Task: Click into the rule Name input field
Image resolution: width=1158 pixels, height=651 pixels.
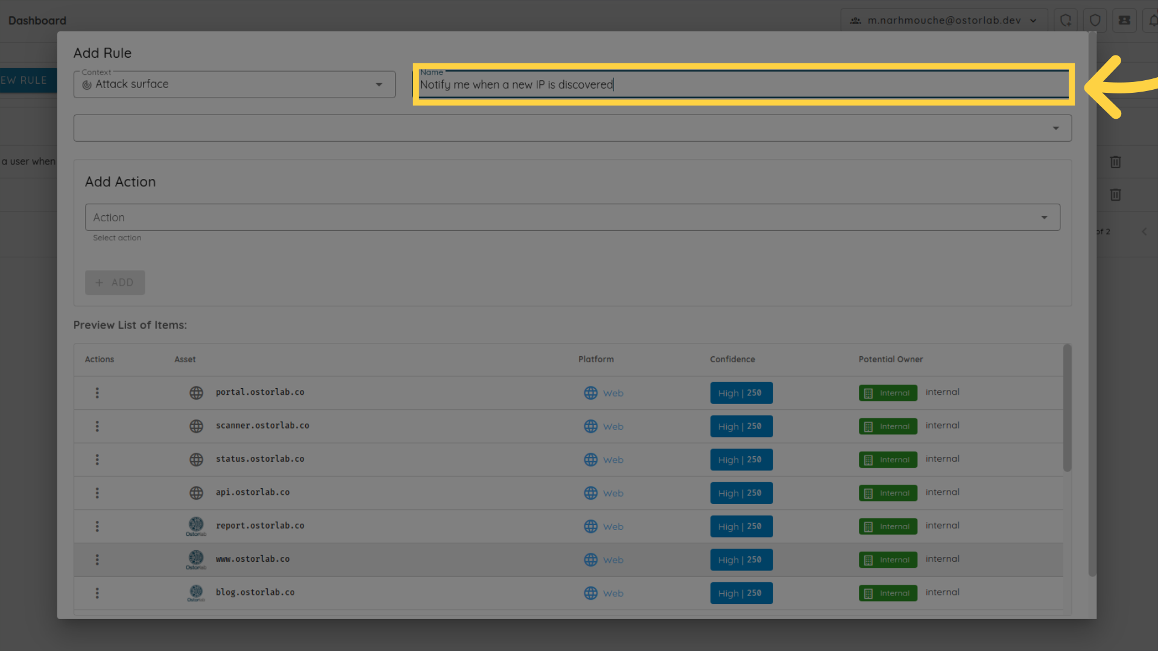Action: click(742, 85)
